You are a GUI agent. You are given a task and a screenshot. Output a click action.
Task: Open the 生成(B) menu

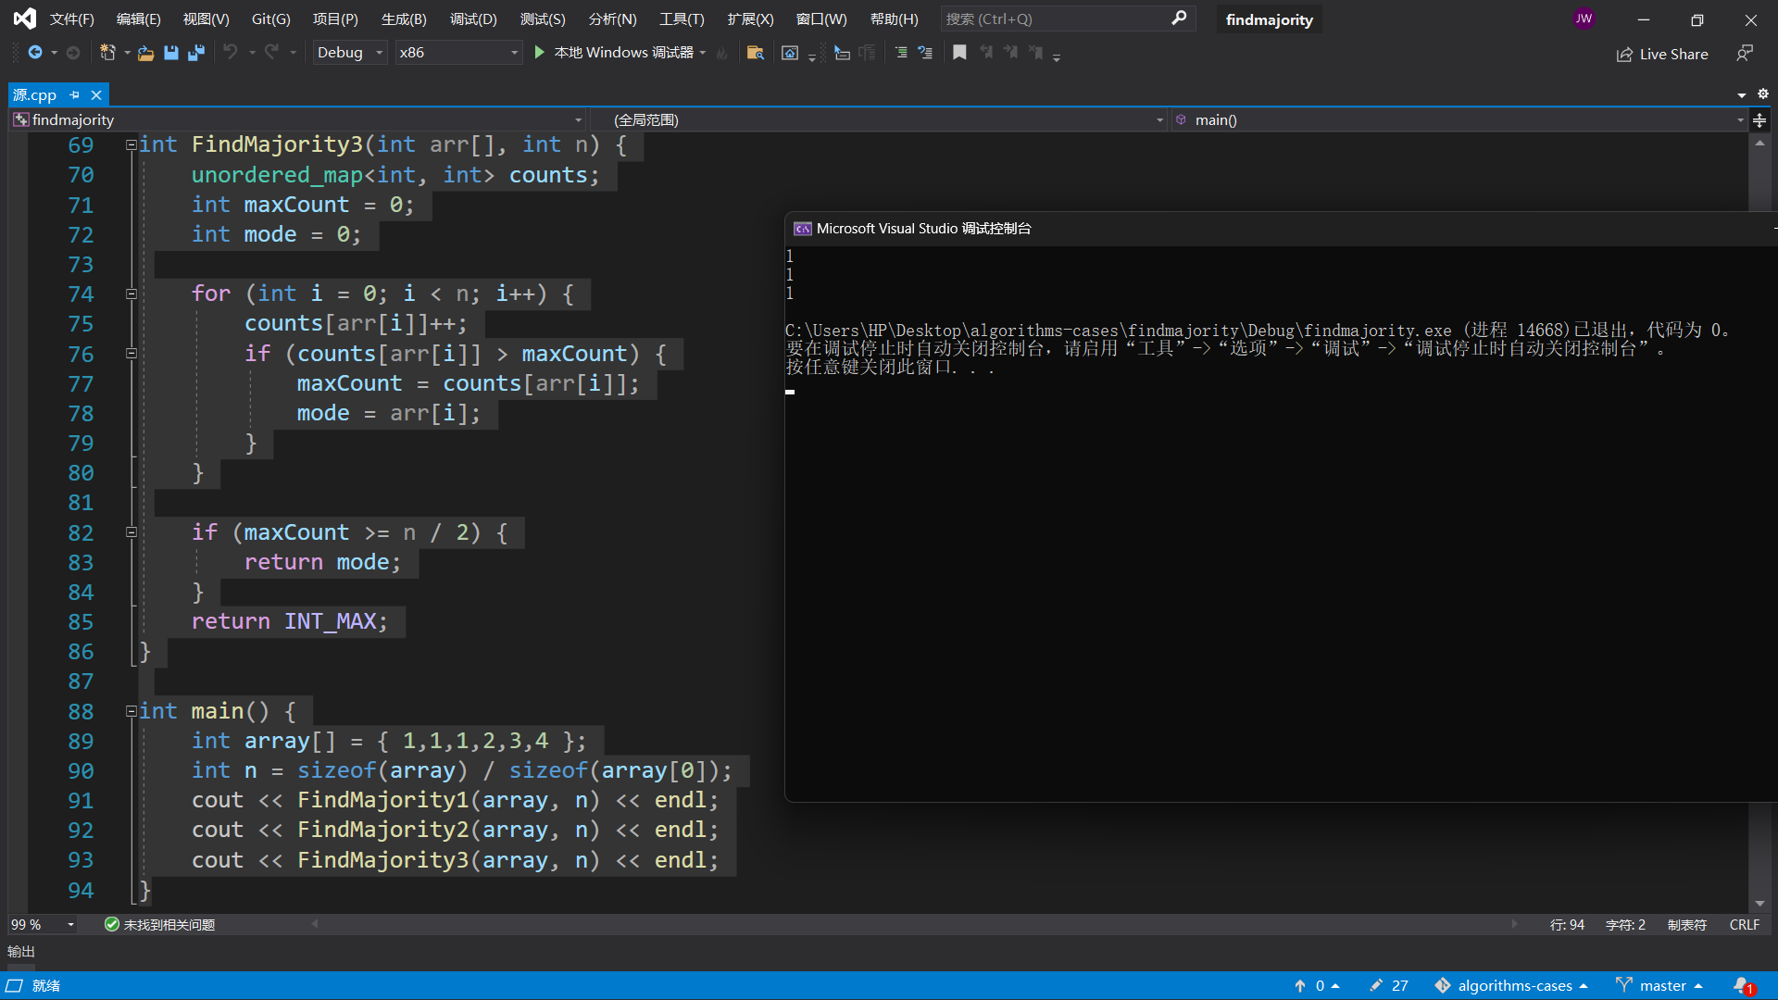[x=404, y=19]
